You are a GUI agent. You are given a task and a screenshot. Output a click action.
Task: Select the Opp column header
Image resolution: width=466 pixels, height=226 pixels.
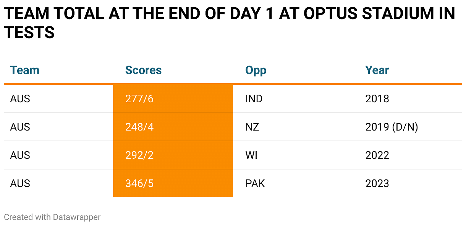tap(256, 70)
